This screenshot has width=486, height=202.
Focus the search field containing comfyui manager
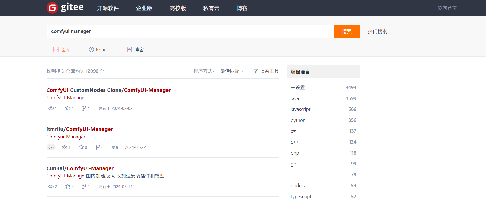tap(190, 31)
